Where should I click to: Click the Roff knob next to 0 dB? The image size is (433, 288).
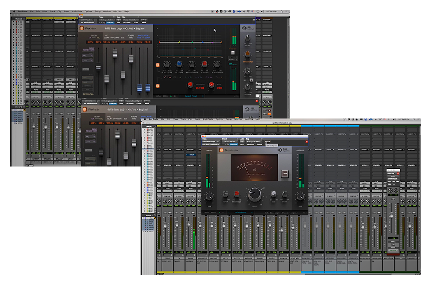pos(211,85)
